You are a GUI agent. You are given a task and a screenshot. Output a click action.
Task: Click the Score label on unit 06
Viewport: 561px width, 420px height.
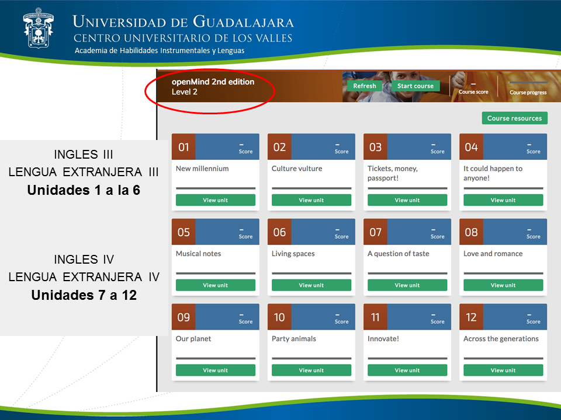pyautogui.click(x=342, y=236)
